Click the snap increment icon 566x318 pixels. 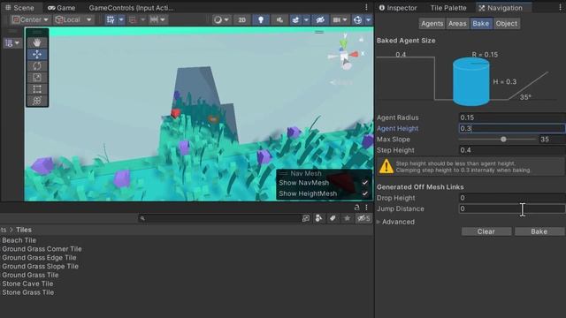[x=154, y=19]
